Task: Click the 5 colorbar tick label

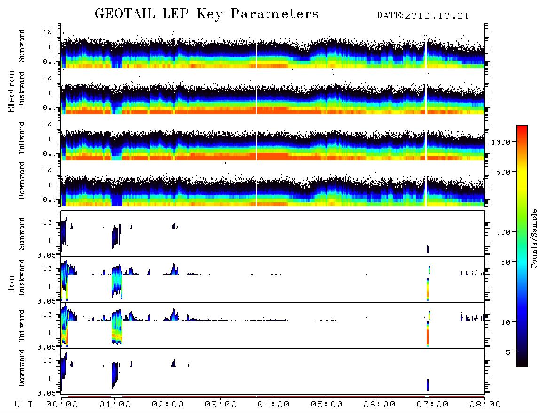Action: pyautogui.click(x=508, y=352)
